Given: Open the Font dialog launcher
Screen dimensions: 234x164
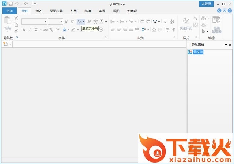Looking at the screenshot, I should (106, 37).
